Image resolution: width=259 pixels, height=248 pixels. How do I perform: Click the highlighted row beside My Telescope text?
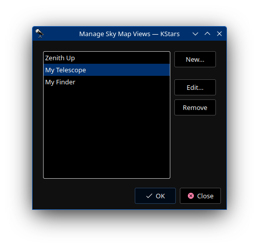click(128, 70)
